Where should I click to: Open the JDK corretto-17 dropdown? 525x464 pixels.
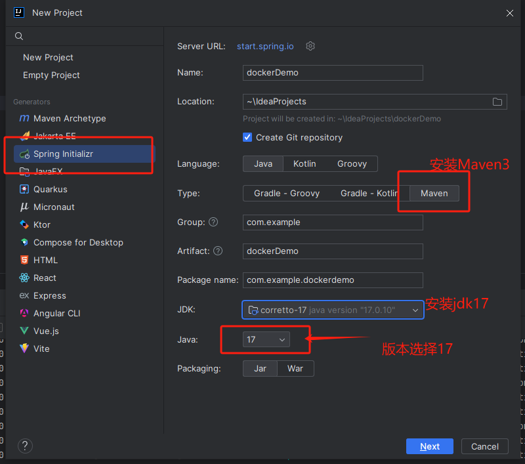[333, 310]
